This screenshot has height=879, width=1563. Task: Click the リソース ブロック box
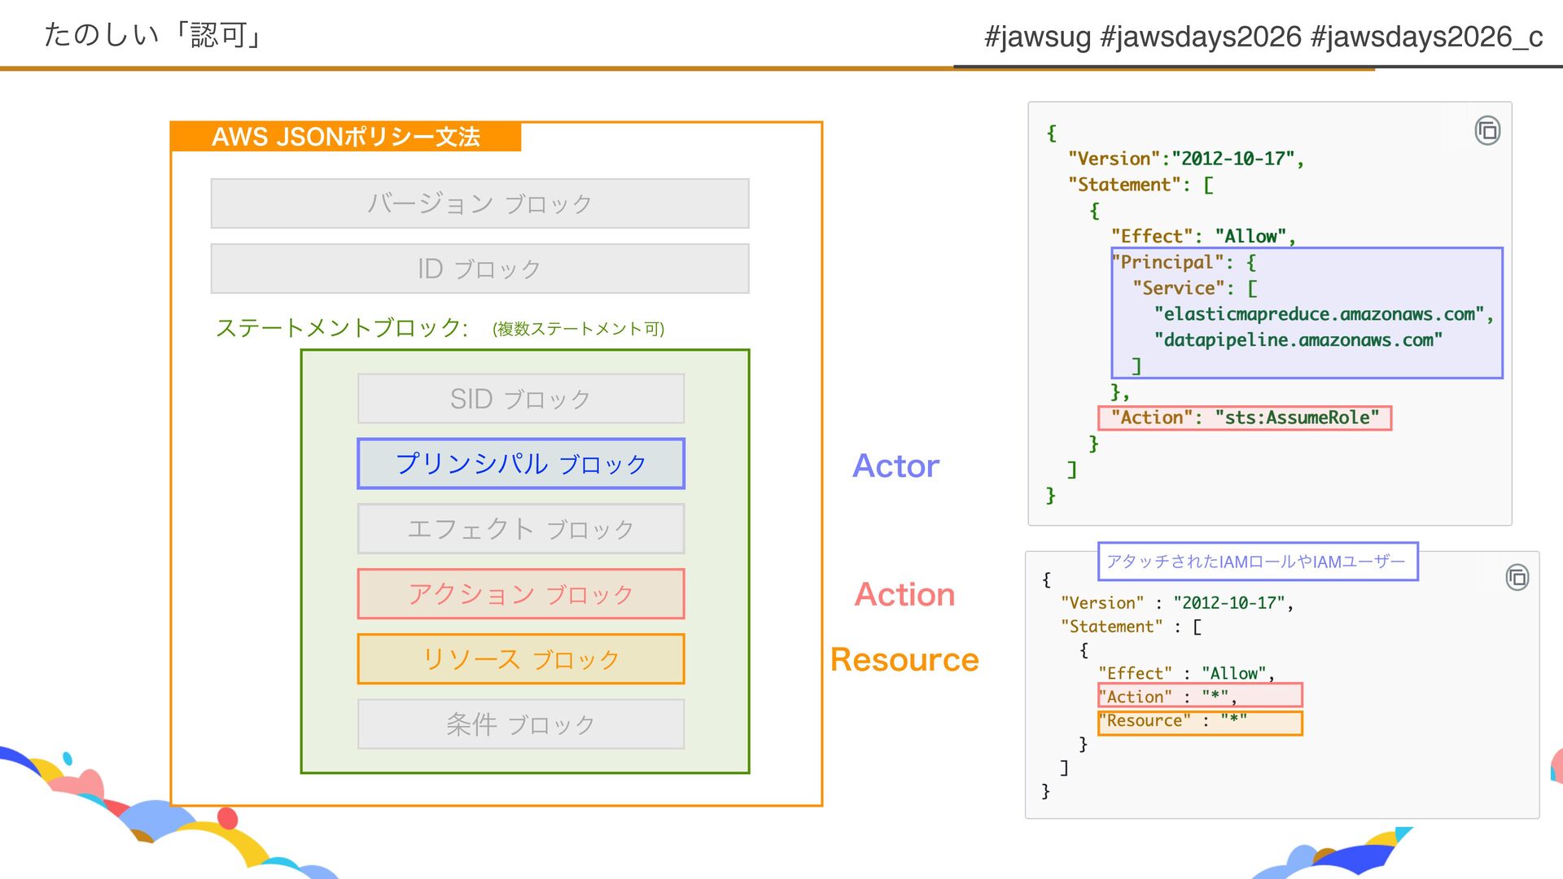[521, 659]
